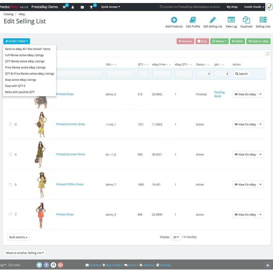This screenshot has height=273, width=273.
Task: Check the checkbox for row ID 7
Action: click(x=10, y=215)
